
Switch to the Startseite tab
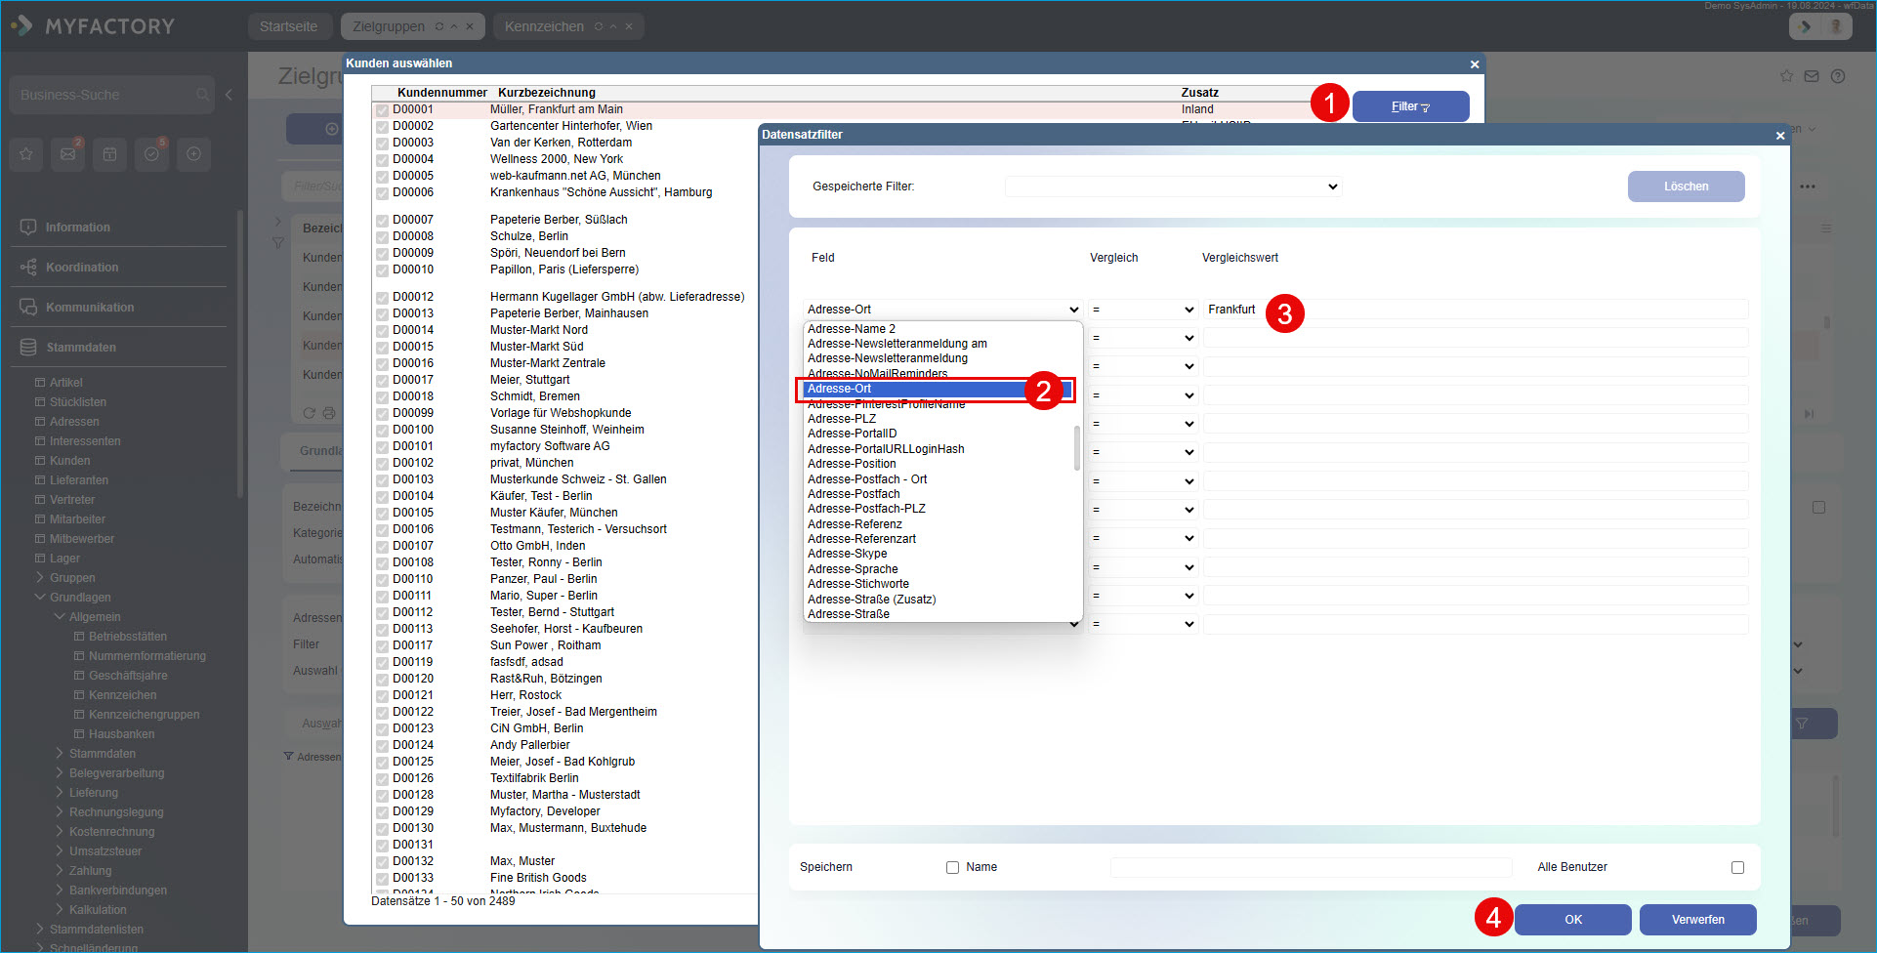(288, 26)
